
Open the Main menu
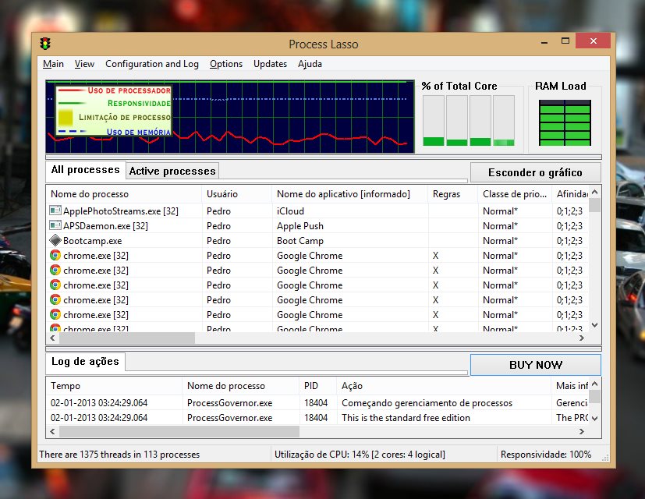53,64
